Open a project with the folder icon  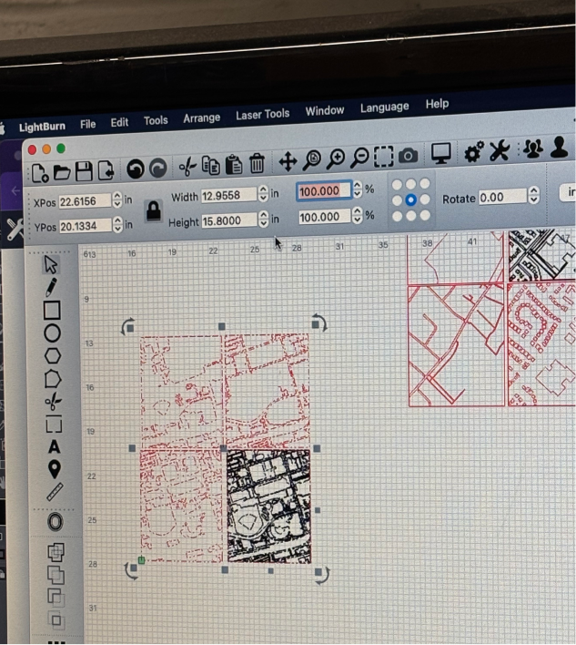62,172
